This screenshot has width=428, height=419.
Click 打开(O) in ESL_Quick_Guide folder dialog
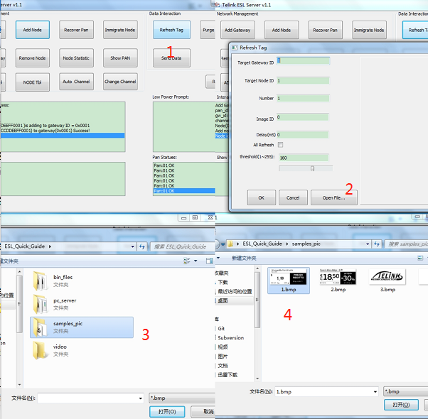tap(167, 411)
